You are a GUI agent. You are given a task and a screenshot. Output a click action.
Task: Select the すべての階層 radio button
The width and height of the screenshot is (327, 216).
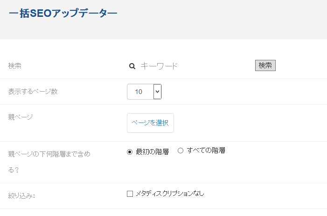click(181, 151)
